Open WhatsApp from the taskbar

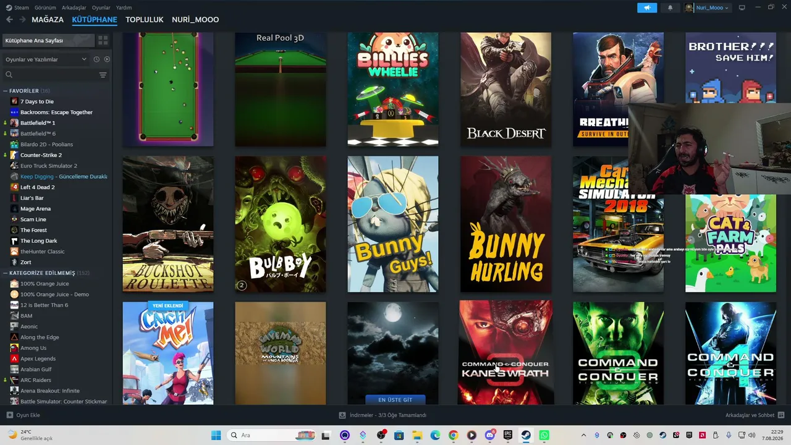pyautogui.click(x=544, y=435)
